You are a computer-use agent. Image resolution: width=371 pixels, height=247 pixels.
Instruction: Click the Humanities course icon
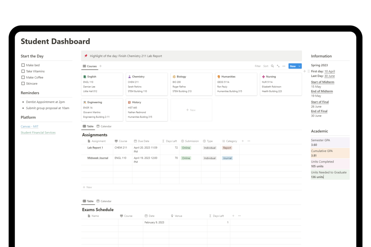(219, 77)
